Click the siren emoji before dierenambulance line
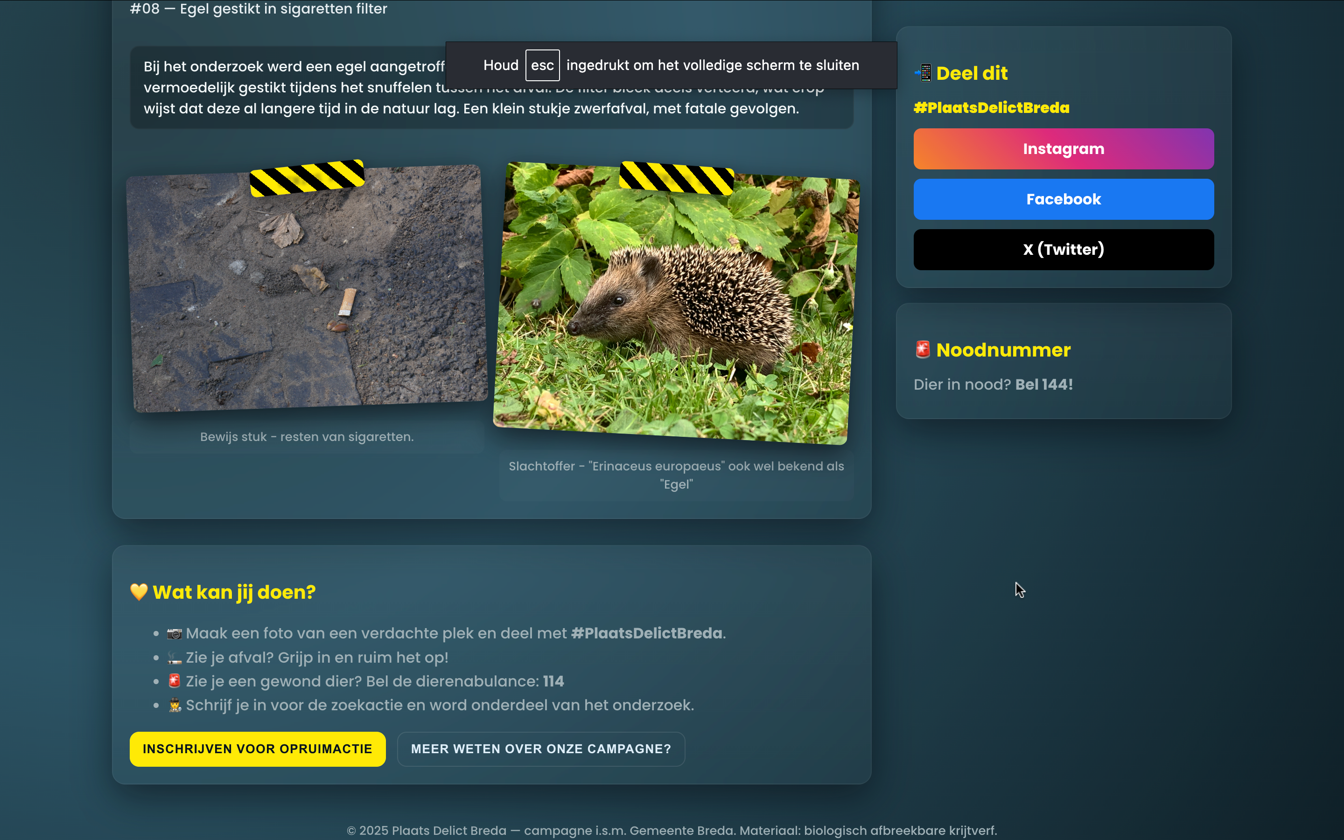 click(175, 681)
